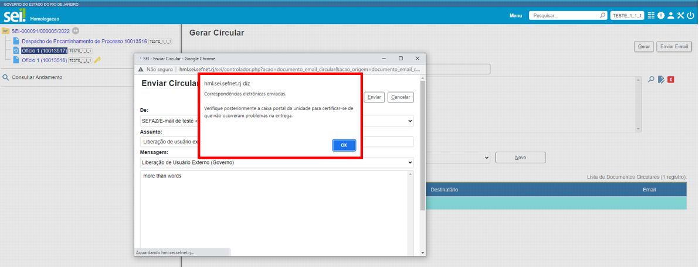Click the magnifier icon beside the text area

pos(651,80)
